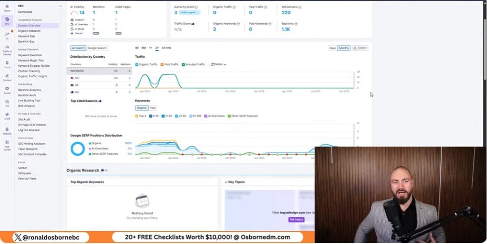
Task: Select the 6M time range
Action: click(144, 48)
